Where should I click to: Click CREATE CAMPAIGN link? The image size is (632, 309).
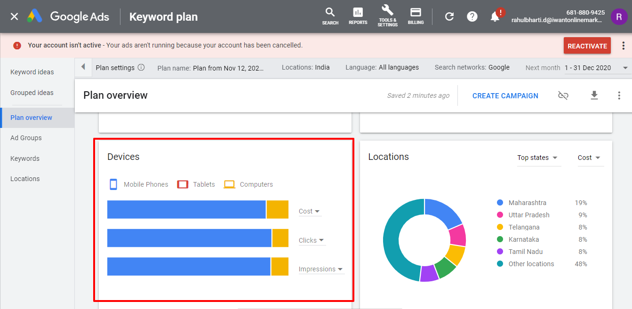click(x=505, y=95)
